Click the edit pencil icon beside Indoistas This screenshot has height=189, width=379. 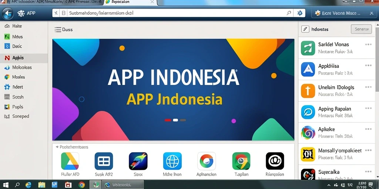[x=305, y=30]
